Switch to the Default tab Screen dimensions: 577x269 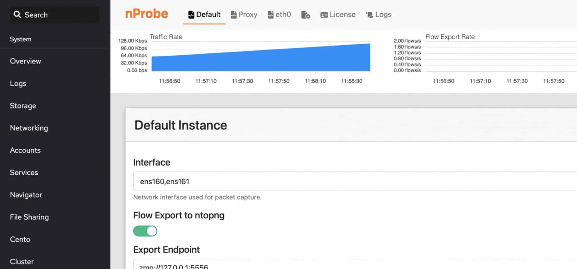pos(204,15)
